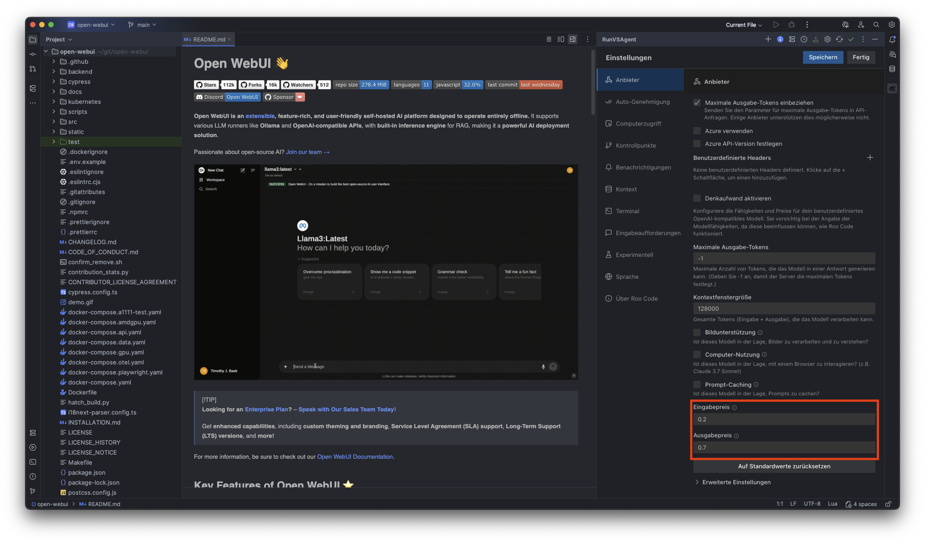Screen dimensions: 925x543
Task: Open the Pull Requests tool window icon
Action: pyautogui.click(x=33, y=69)
